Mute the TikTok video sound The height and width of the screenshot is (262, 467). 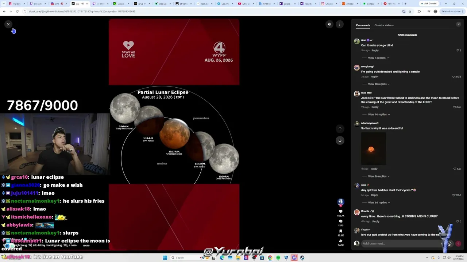tap(329, 24)
